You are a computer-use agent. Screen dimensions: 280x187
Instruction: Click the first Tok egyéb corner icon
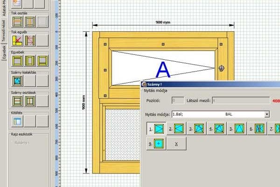click(18, 41)
